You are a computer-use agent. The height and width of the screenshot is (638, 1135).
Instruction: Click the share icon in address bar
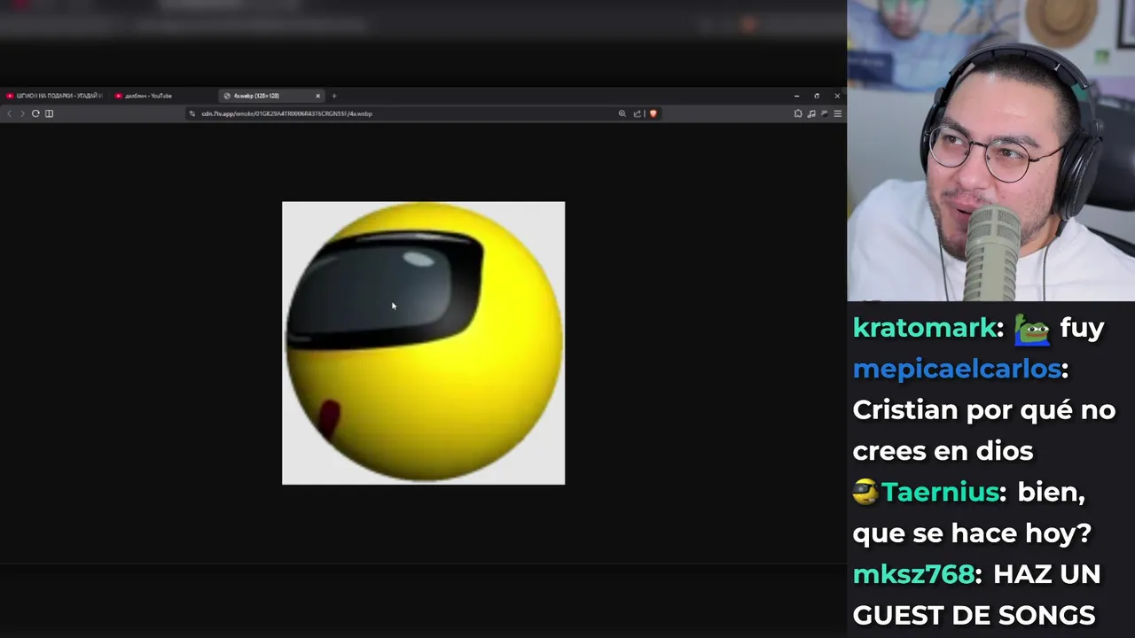point(637,113)
